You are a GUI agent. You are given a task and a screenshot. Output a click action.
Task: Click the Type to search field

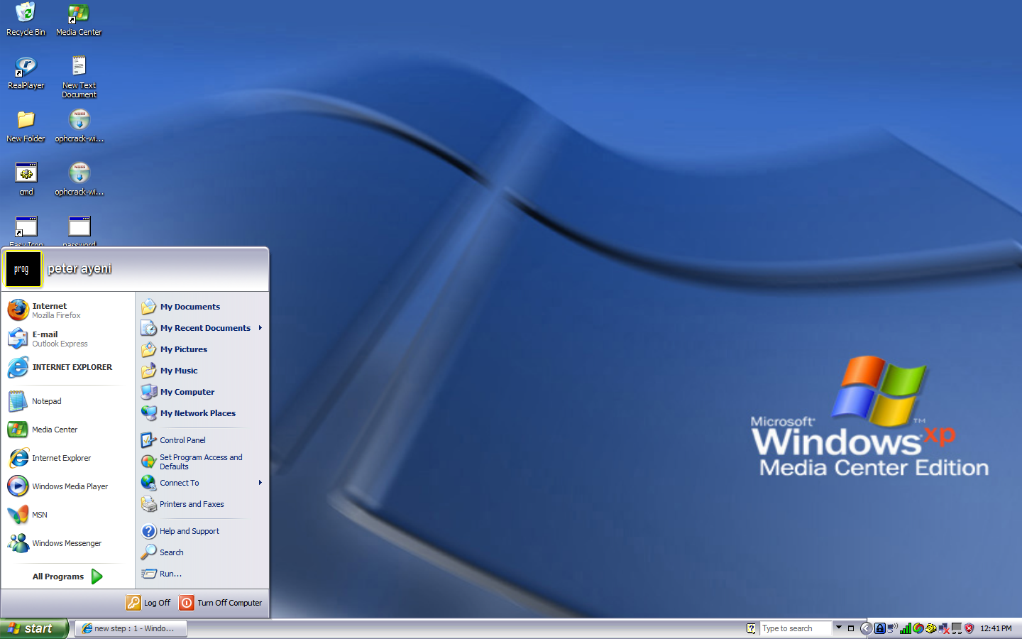[795, 628]
